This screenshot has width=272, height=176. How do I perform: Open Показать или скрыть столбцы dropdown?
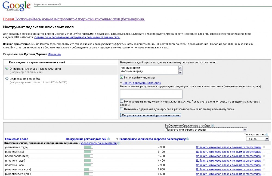click(x=206, y=129)
